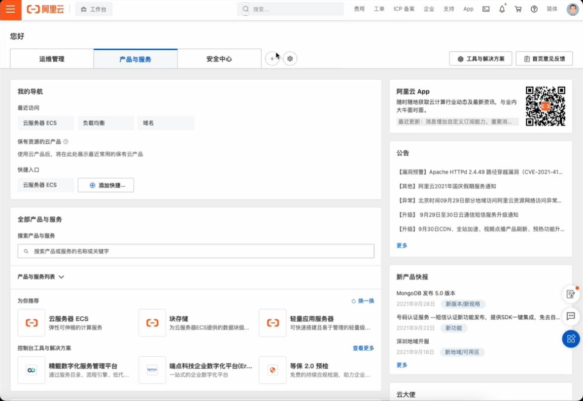Open the ICP 备案 menu
583x401 pixels.
pyautogui.click(x=404, y=9)
